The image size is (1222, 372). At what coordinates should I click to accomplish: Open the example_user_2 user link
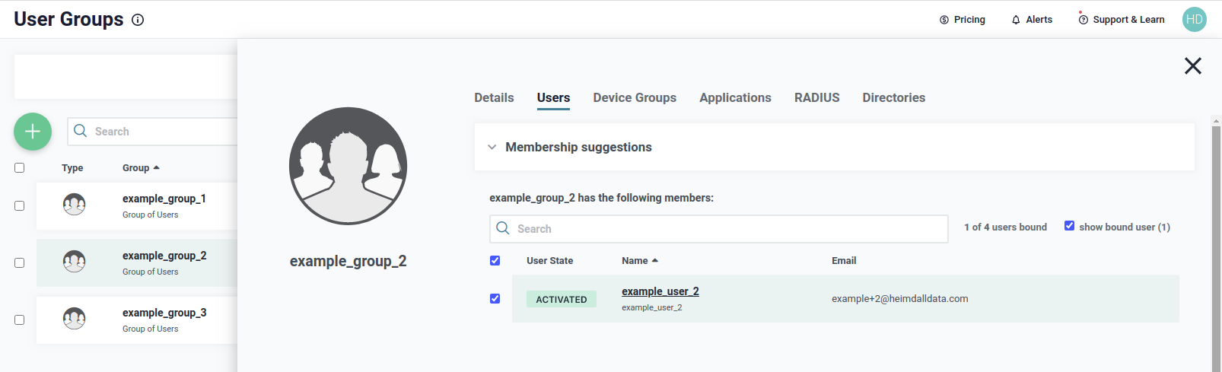660,291
